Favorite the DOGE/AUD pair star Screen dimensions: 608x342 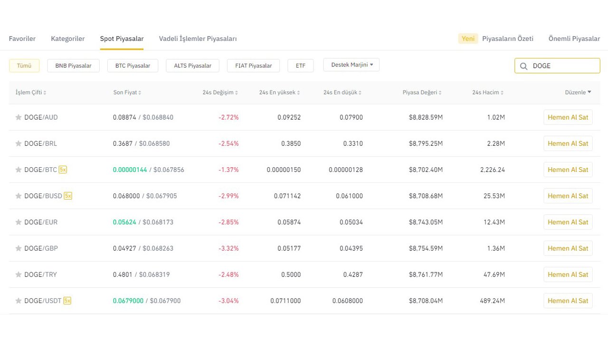click(19, 117)
